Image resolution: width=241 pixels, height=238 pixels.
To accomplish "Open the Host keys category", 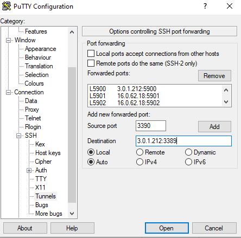I will pyautogui.click(x=48, y=153).
